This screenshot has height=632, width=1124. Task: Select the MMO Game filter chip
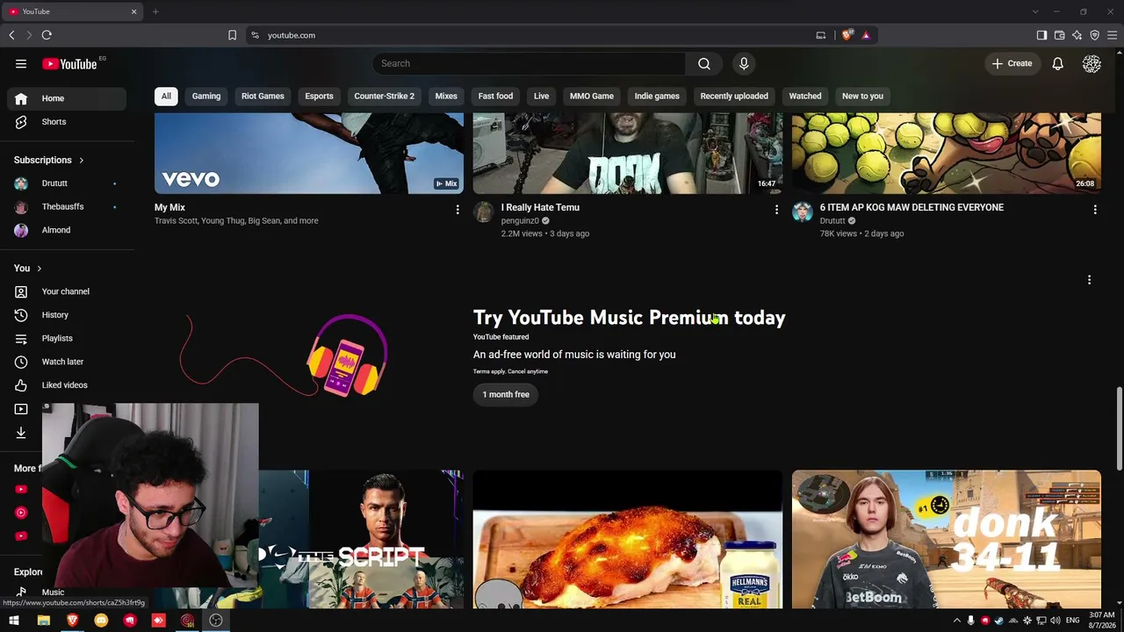(592, 96)
